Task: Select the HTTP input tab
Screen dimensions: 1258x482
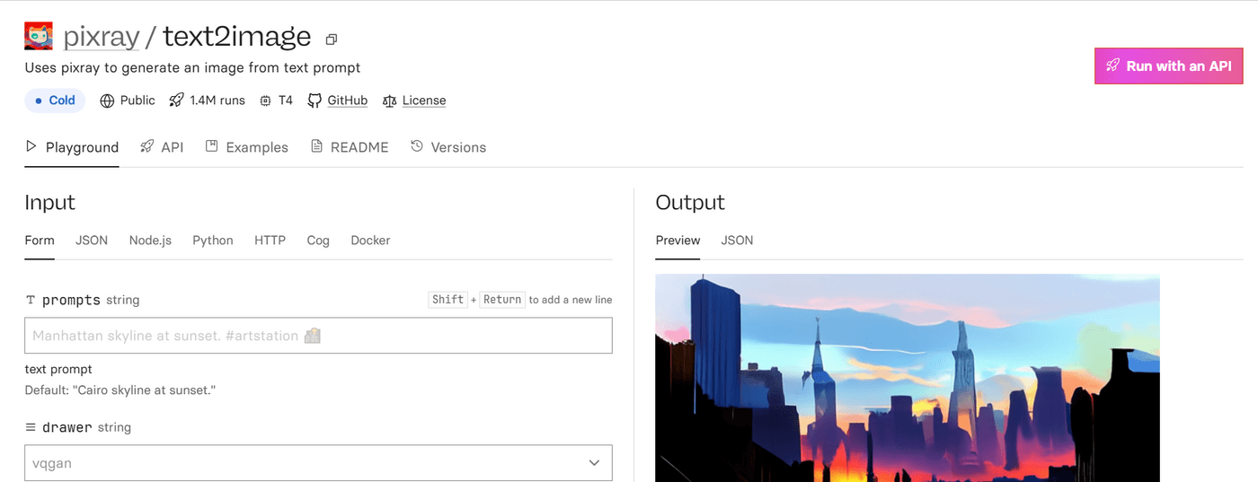Action: [270, 241]
